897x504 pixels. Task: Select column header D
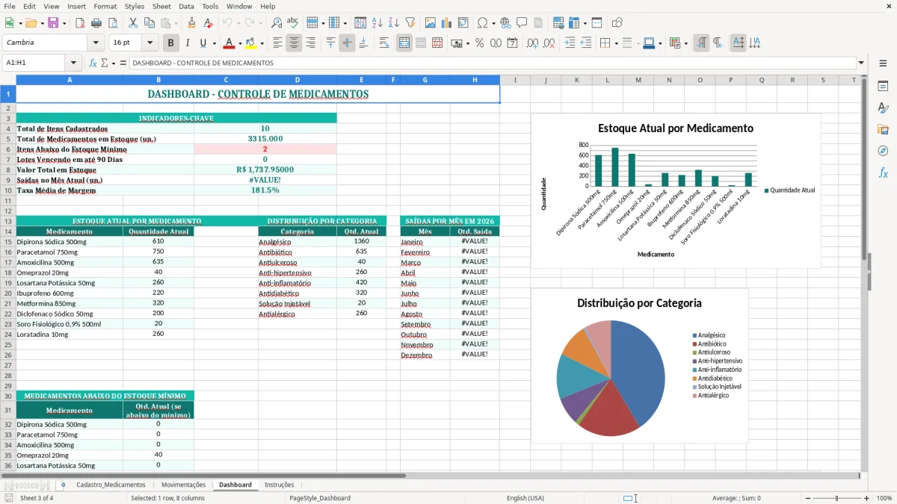(x=297, y=80)
